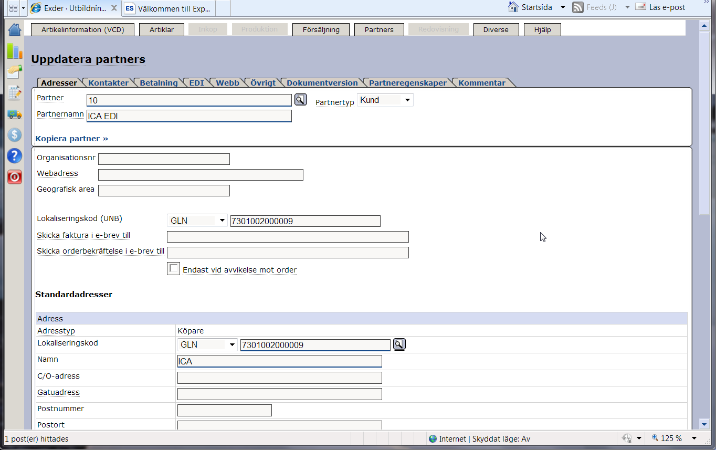Click the quick tabs grid icon
The image size is (716, 450).
(14, 8)
